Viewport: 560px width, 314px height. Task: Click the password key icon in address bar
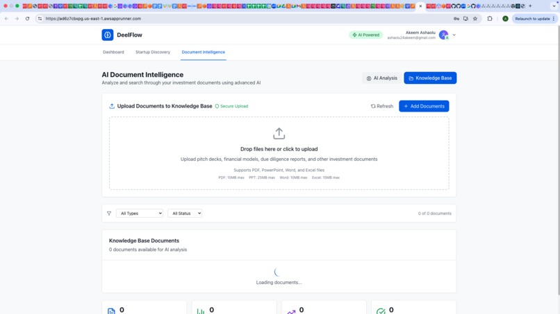[x=456, y=19]
